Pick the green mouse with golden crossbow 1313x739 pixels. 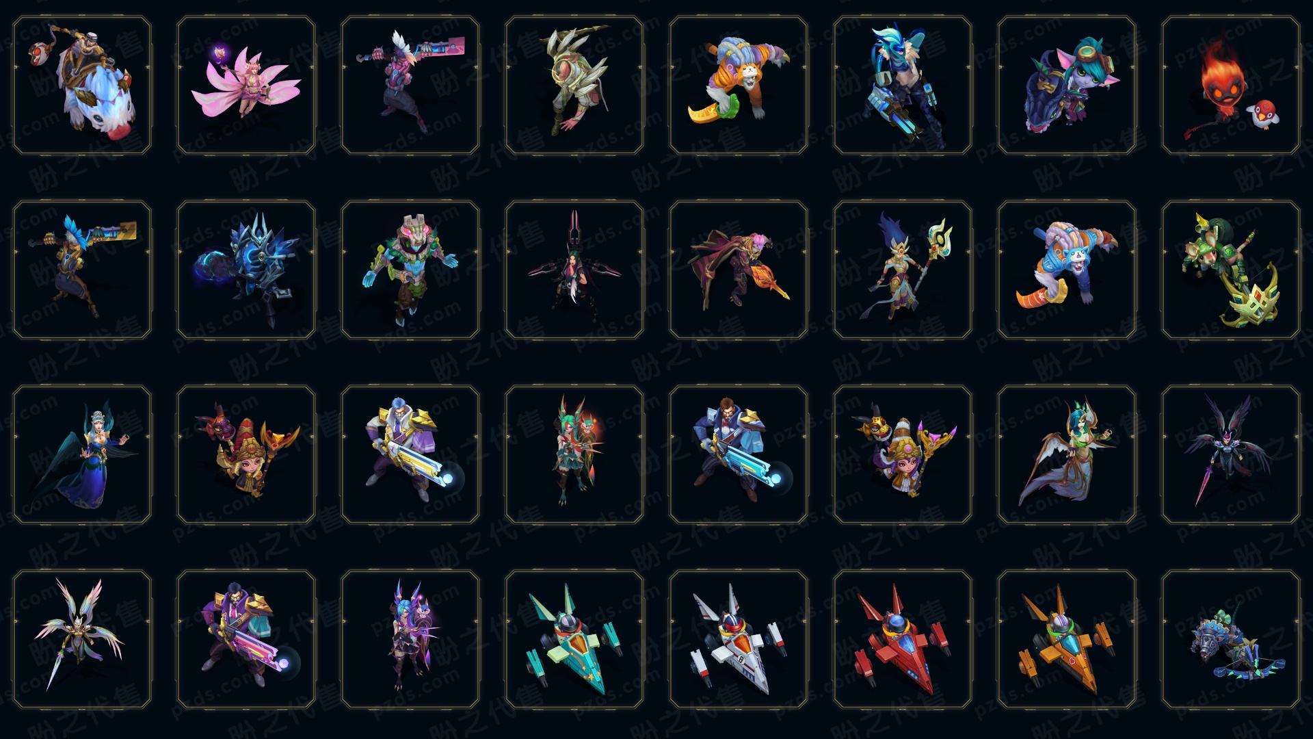(1231, 270)
